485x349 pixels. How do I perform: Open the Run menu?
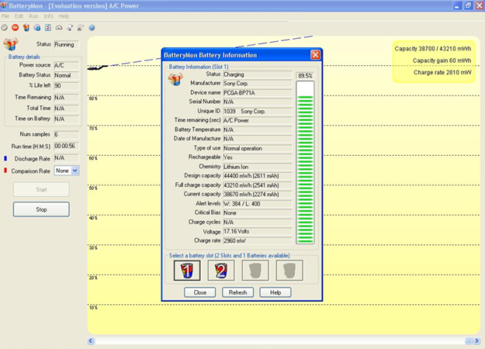[x=34, y=16]
